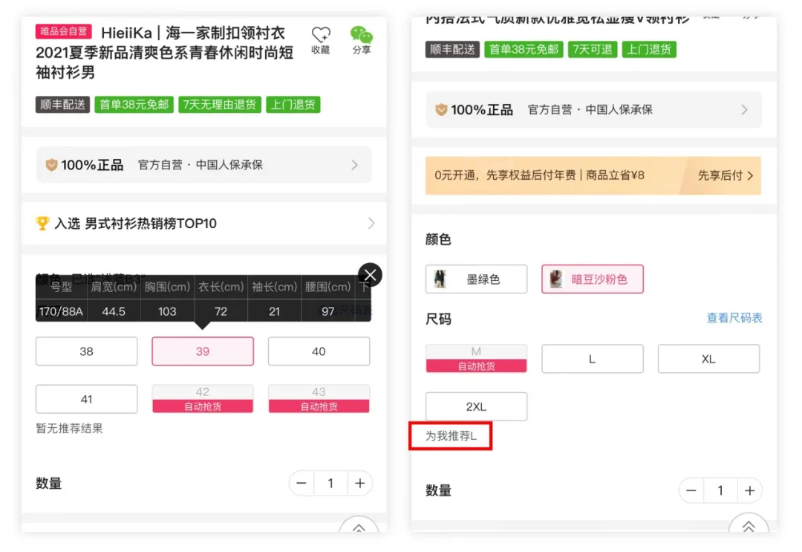Tap left panel 首单38元免邮 tag
This screenshot has width=802, height=552.
tap(134, 104)
